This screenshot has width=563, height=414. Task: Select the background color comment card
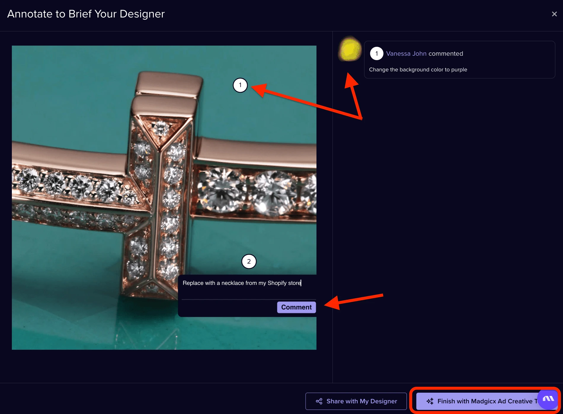459,60
